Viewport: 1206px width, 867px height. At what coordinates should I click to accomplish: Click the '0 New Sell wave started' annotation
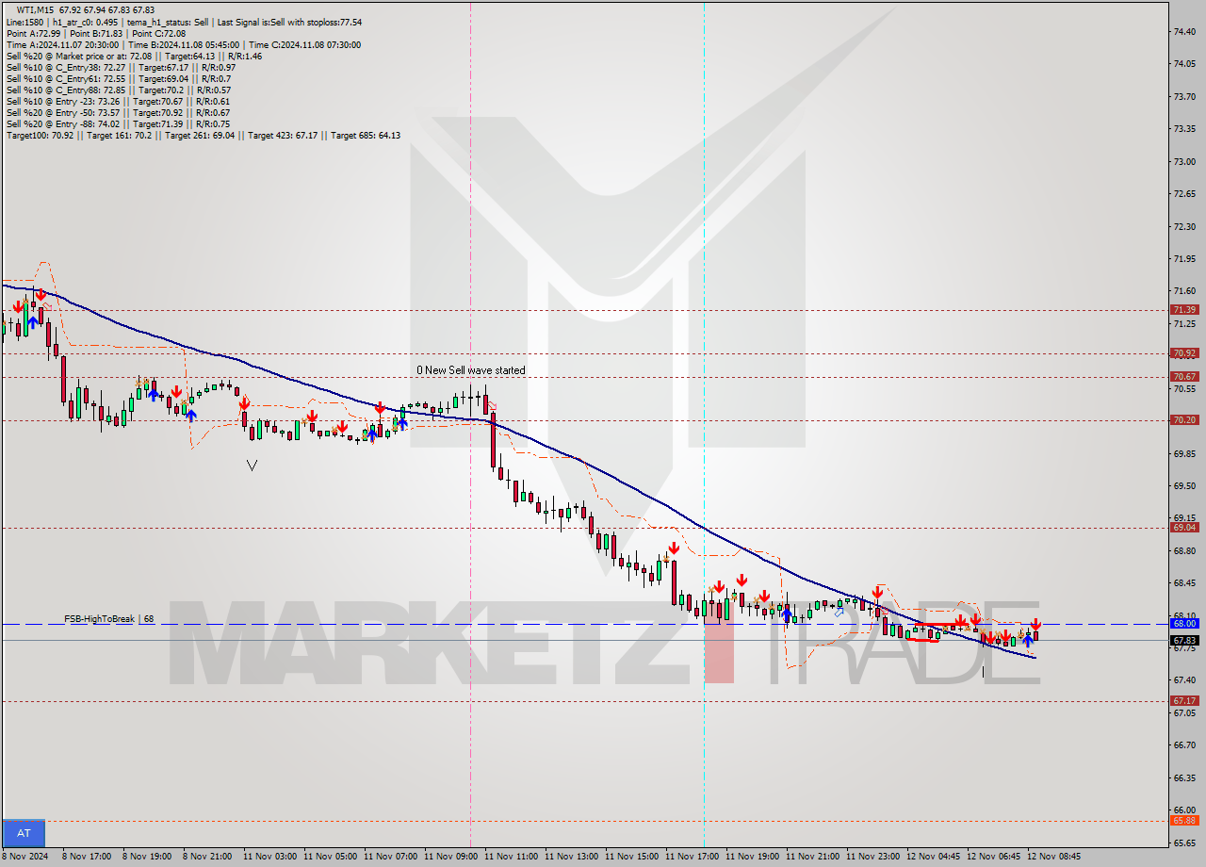(471, 370)
